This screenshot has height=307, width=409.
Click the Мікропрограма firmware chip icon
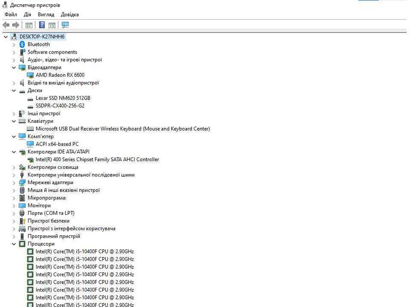22,198
